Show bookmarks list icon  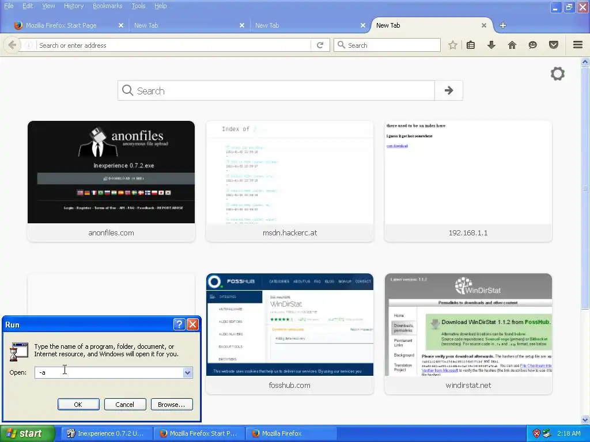pyautogui.click(x=471, y=45)
